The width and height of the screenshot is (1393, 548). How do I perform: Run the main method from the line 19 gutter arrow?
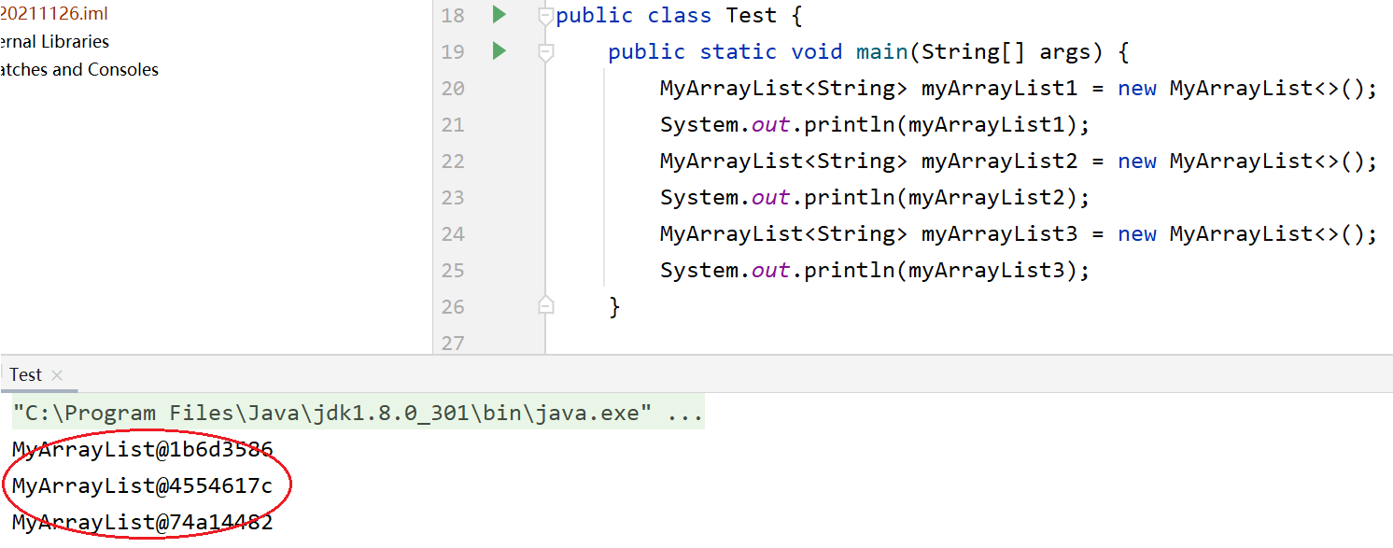tap(500, 51)
